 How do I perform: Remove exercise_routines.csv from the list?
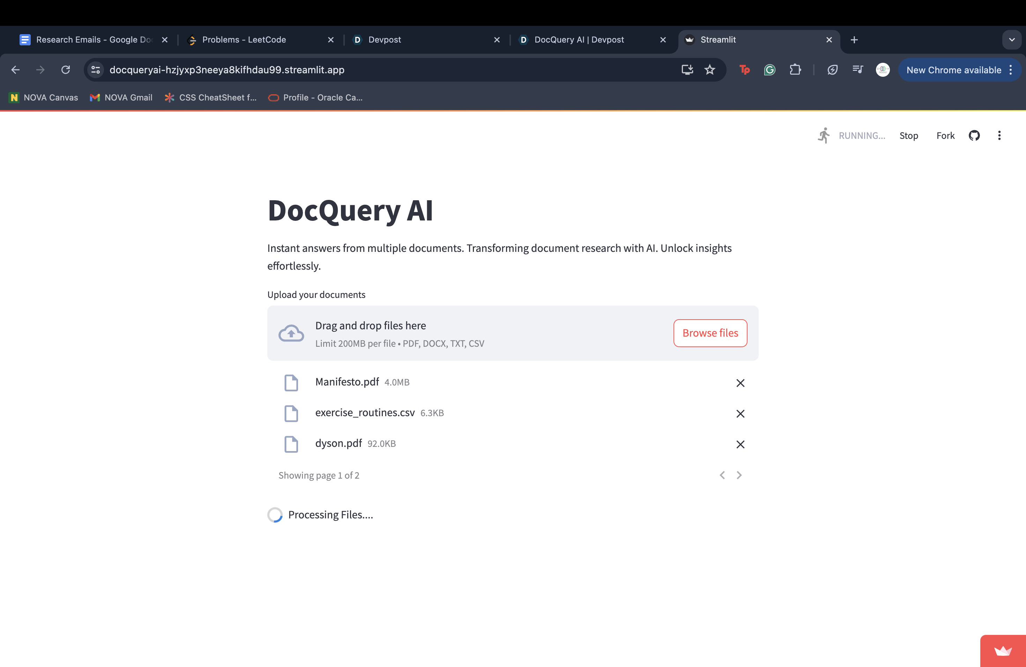pyautogui.click(x=740, y=414)
